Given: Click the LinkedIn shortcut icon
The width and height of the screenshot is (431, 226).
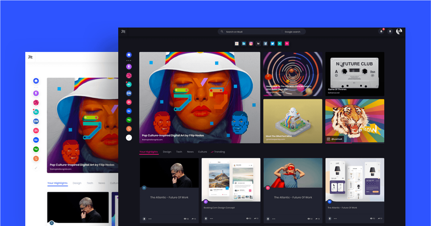Looking at the screenshot, I should tap(244, 43).
